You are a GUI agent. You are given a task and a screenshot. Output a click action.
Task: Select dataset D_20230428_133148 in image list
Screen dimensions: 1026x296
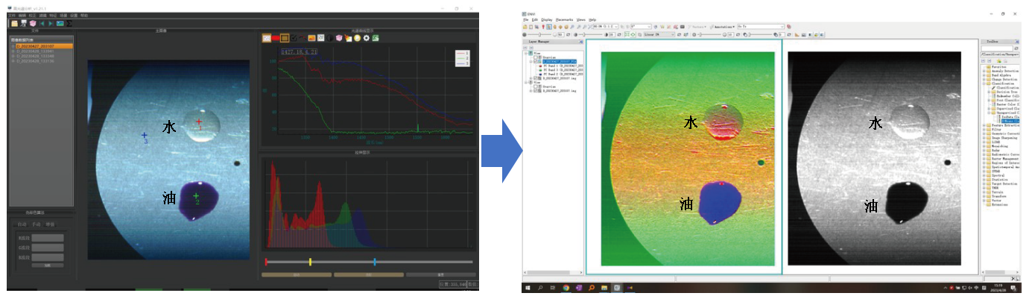coord(35,56)
